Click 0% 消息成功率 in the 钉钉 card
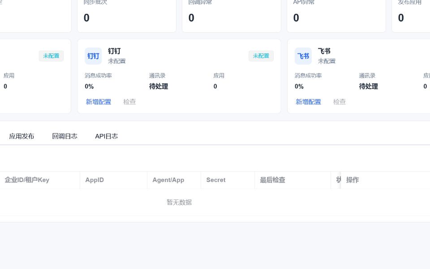The width and height of the screenshot is (430, 269). click(x=89, y=86)
